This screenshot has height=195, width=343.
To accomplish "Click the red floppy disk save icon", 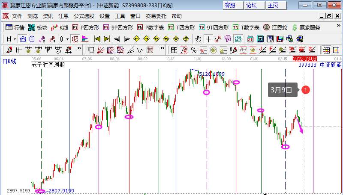I will 280,39.
